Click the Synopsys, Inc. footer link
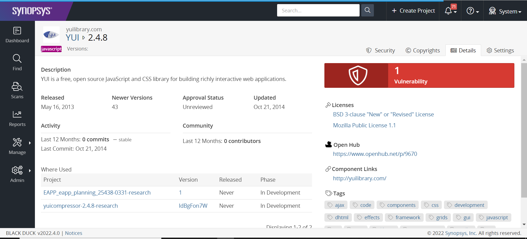 click(x=461, y=233)
